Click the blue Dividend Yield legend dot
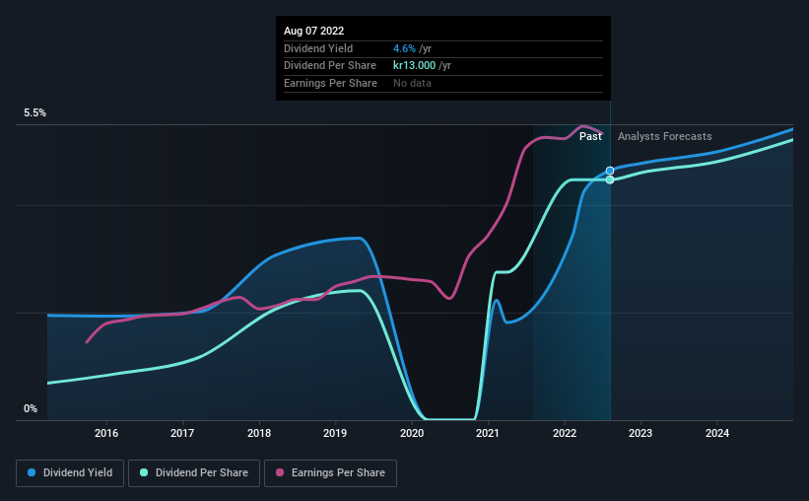809x501 pixels. (32, 472)
